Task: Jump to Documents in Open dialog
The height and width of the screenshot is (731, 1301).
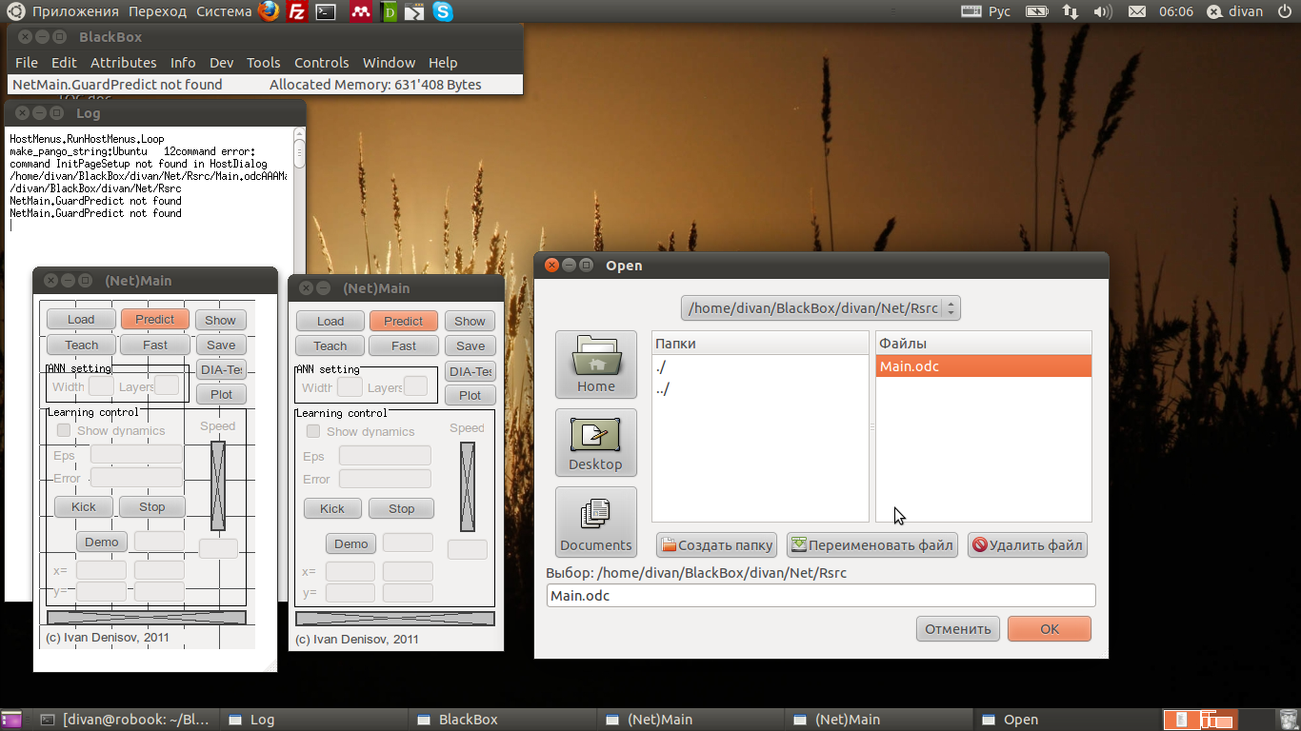Action: 595,522
